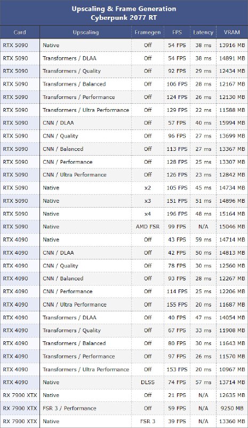
Task: Select the Framegen column header
Action: click(148, 32)
